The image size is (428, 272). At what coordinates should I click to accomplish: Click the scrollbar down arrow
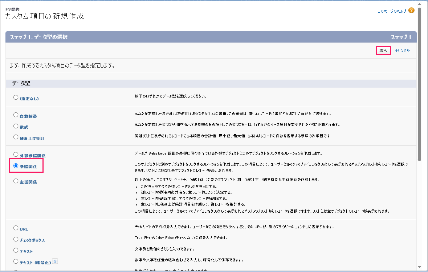click(420, 267)
